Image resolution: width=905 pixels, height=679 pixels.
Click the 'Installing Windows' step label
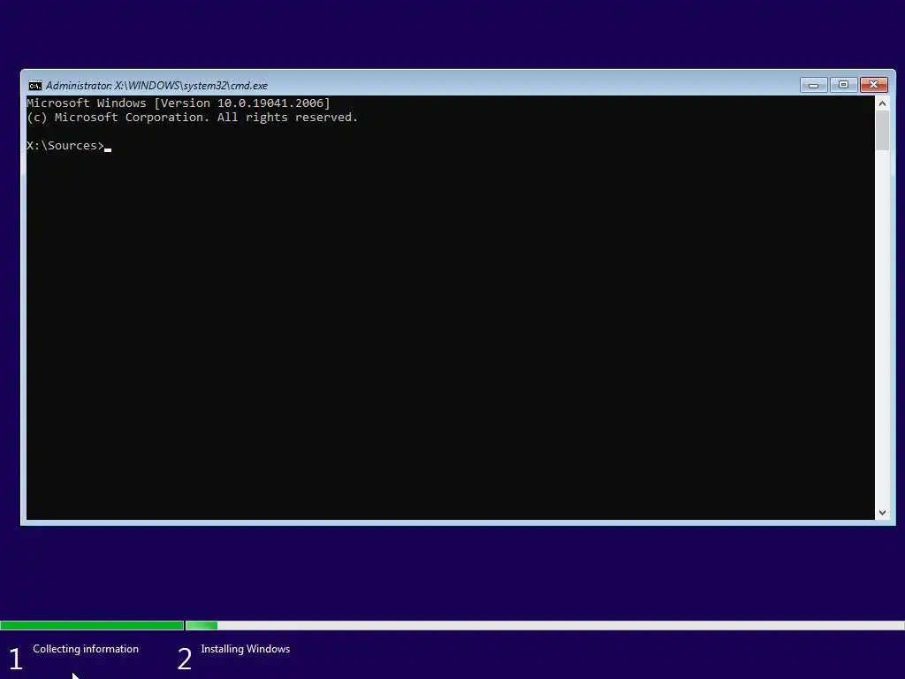tap(246, 649)
